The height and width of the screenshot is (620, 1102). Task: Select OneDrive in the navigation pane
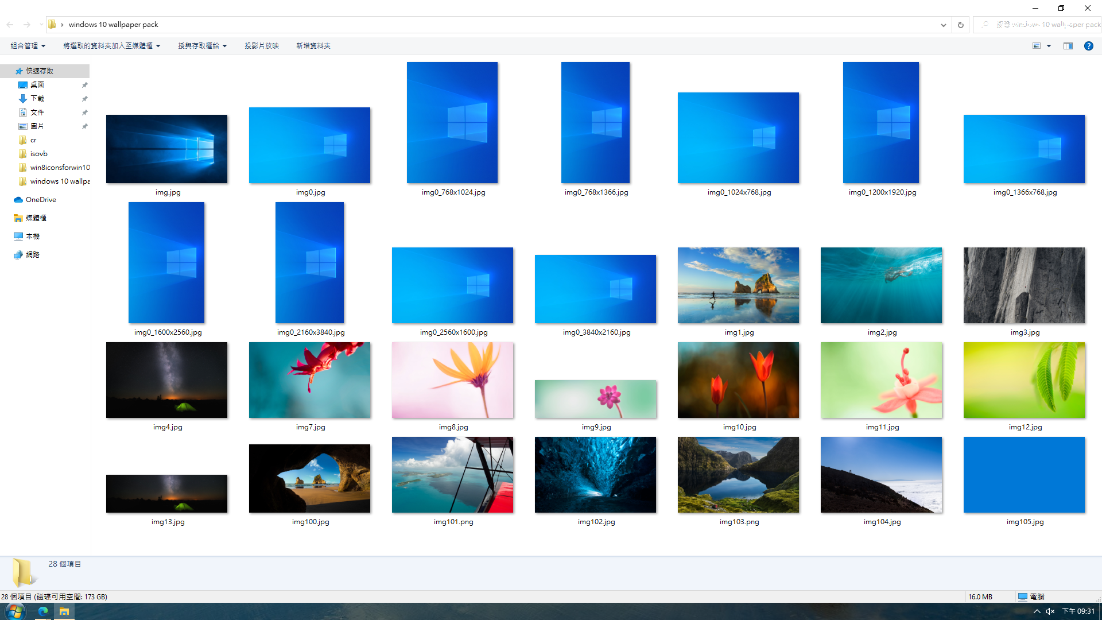point(41,200)
